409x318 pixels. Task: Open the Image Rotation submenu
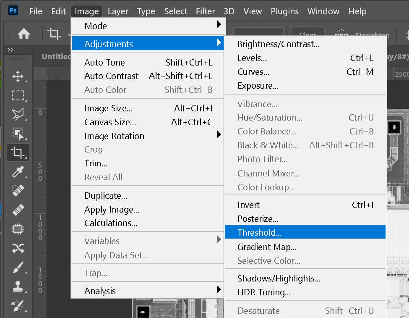pyautogui.click(x=148, y=136)
